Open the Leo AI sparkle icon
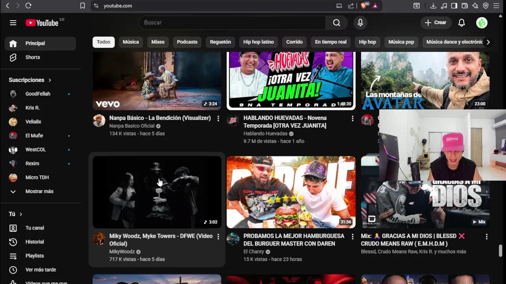 (475, 6)
